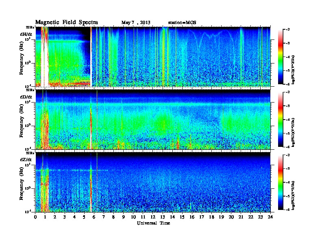Click the hour "21" tick label on time axis
This screenshot has width=322, height=249.
point(241,217)
